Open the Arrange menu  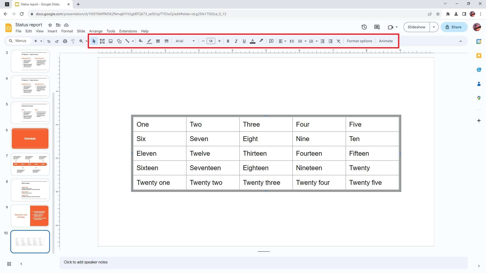click(x=96, y=31)
